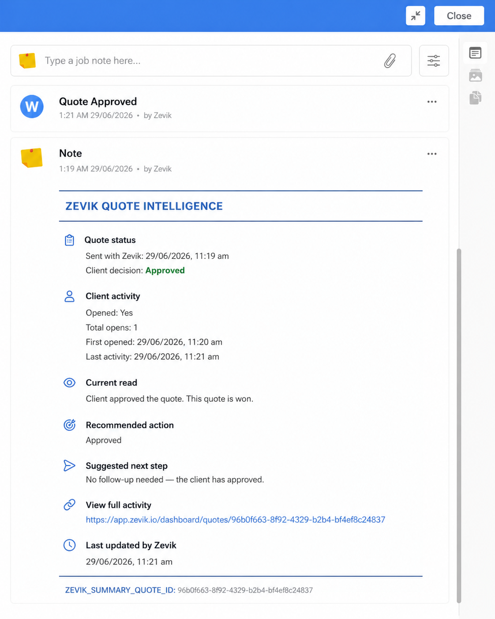Click the eye icon next to Current read

[69, 383]
